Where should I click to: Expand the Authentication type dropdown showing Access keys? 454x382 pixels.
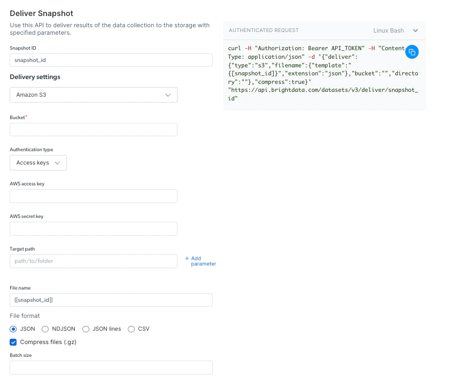[x=37, y=162]
